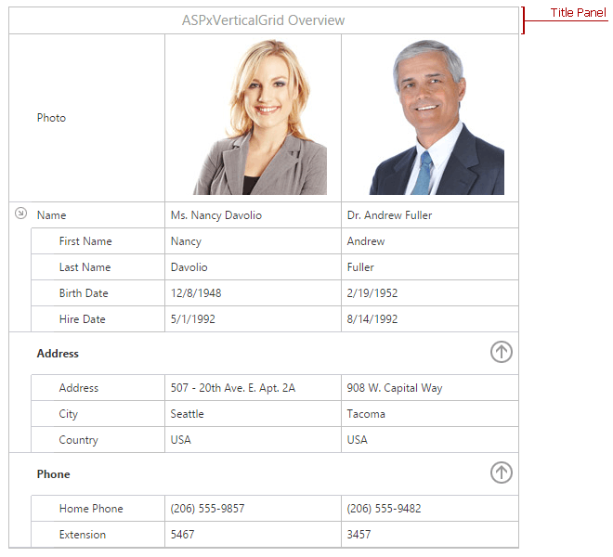Click the 5/1/1992 hire date cell
Image resolution: width=613 pixels, height=557 pixels.
tap(253, 319)
